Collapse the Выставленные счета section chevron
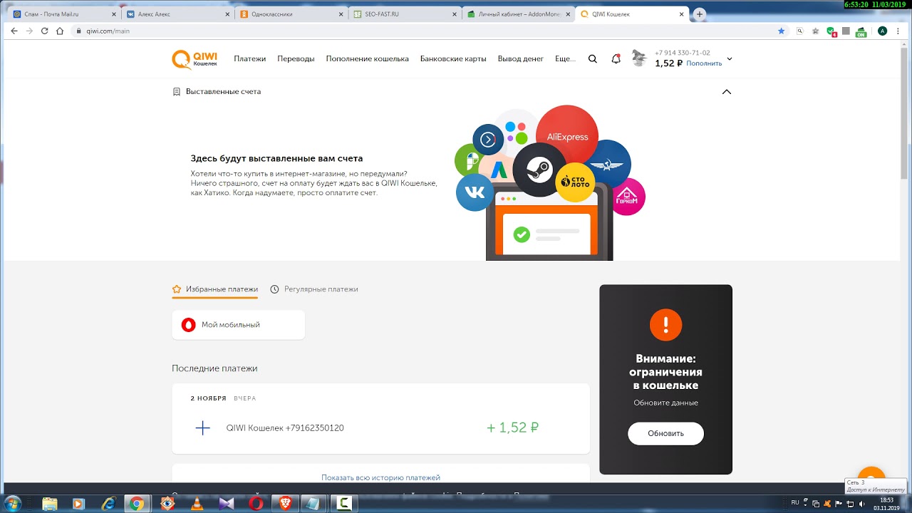 727,92
